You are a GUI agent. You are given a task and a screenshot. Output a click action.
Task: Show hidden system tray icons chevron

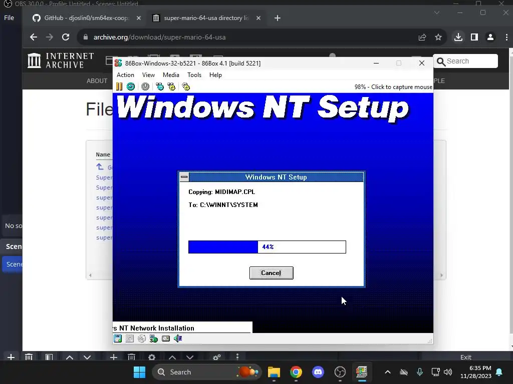tap(388, 372)
